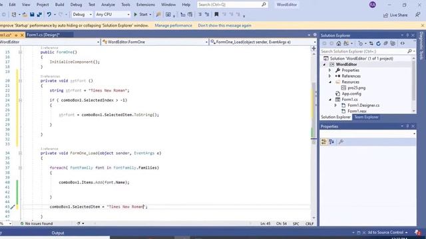Expand the Form1.Designer.cs node
Viewport: 426px width, 239px height.
pos(335,106)
